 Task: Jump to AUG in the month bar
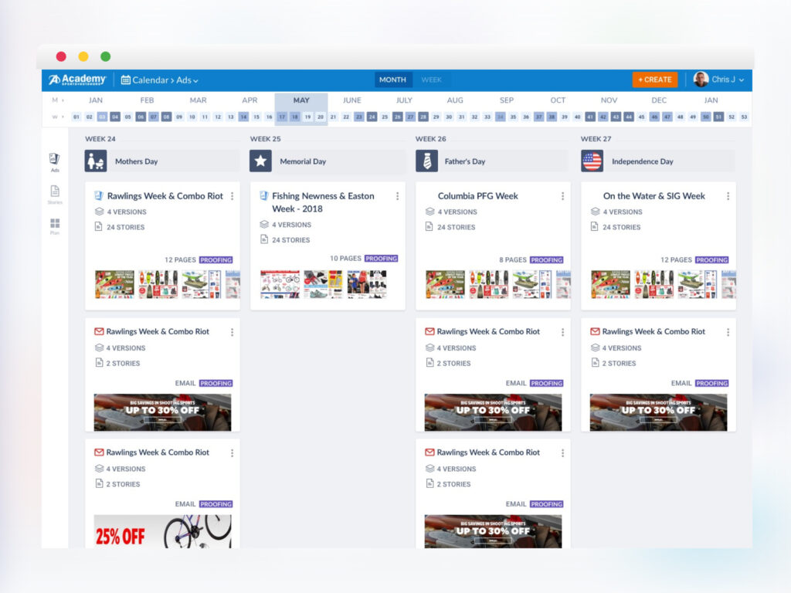click(x=454, y=100)
